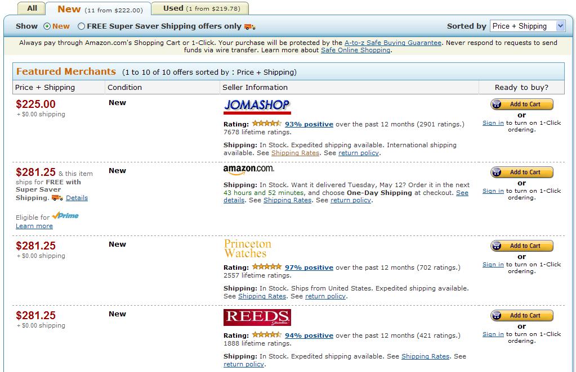Open the Sorted by dropdown
576x372 pixels.
527,26
